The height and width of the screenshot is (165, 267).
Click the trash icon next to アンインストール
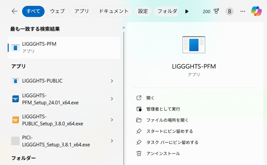pyautogui.click(x=139, y=153)
